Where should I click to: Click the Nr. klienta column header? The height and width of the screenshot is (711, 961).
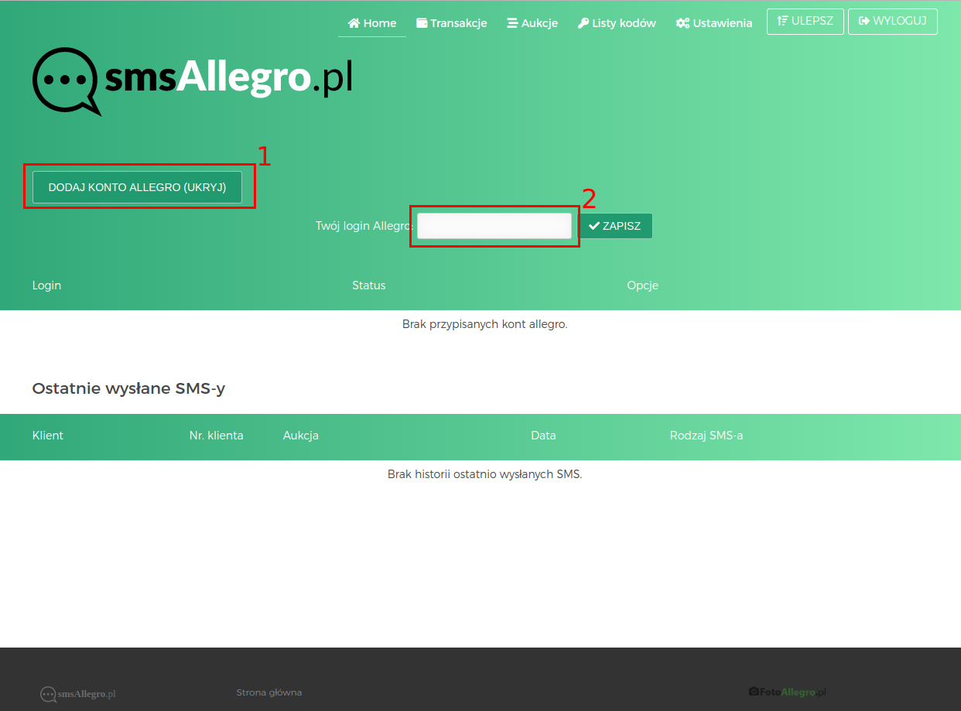point(216,436)
